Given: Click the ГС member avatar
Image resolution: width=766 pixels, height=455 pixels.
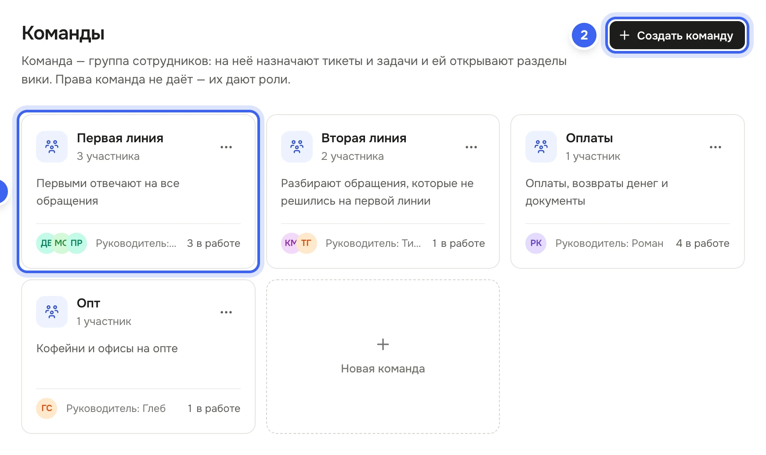Looking at the screenshot, I should click(47, 408).
